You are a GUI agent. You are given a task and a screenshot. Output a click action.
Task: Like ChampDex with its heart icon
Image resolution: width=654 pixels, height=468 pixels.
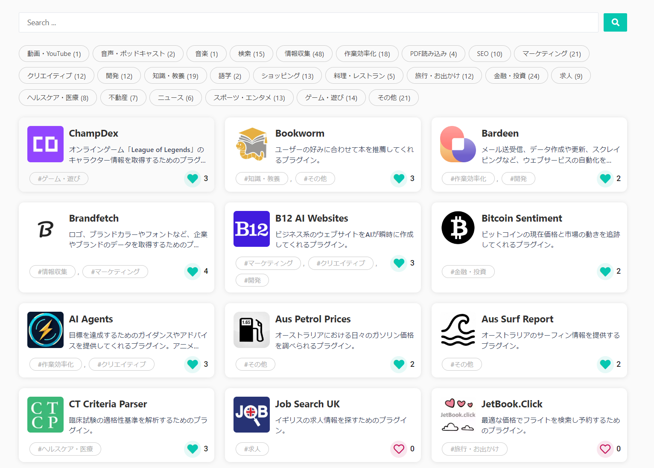point(193,178)
